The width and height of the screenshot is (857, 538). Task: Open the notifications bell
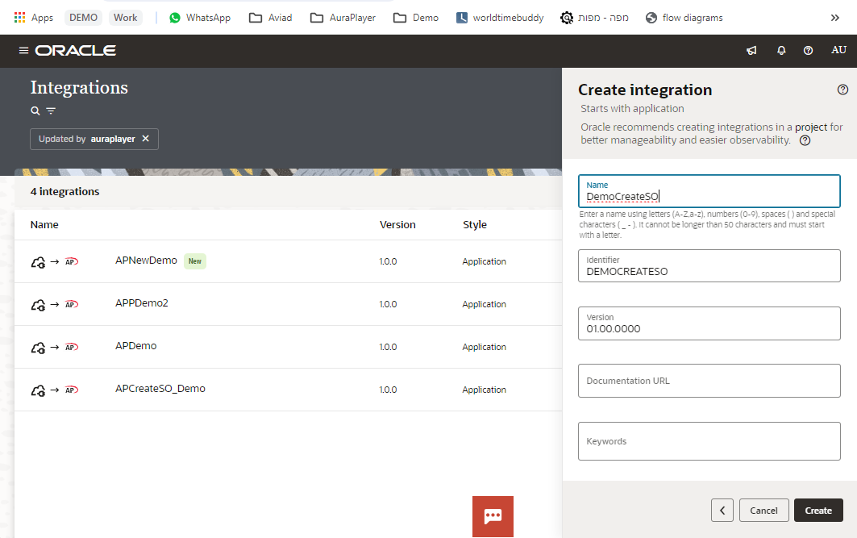[x=781, y=50]
